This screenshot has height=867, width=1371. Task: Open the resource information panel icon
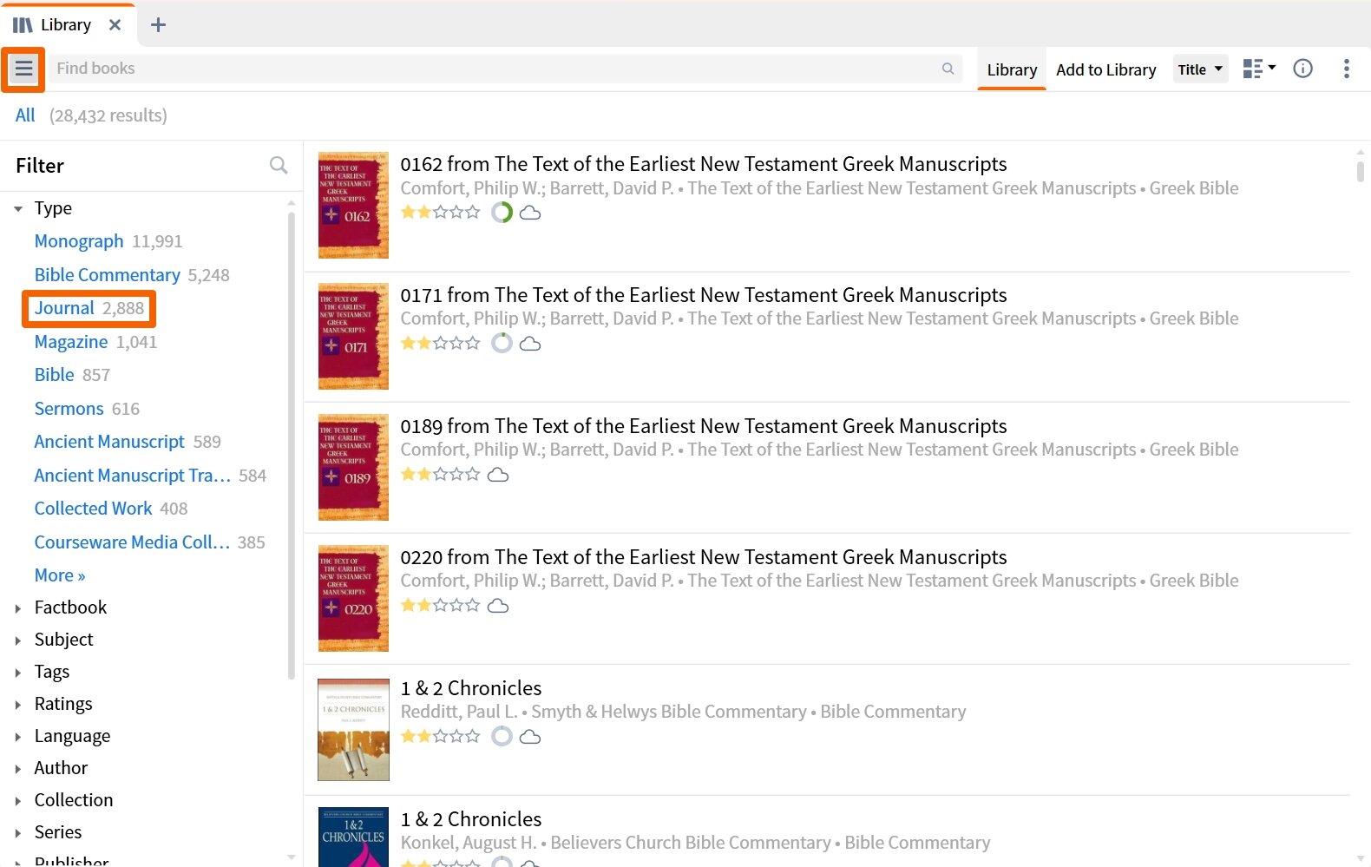[1302, 69]
